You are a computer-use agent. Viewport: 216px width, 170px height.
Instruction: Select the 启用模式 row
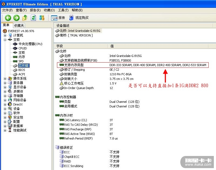click(99, 106)
